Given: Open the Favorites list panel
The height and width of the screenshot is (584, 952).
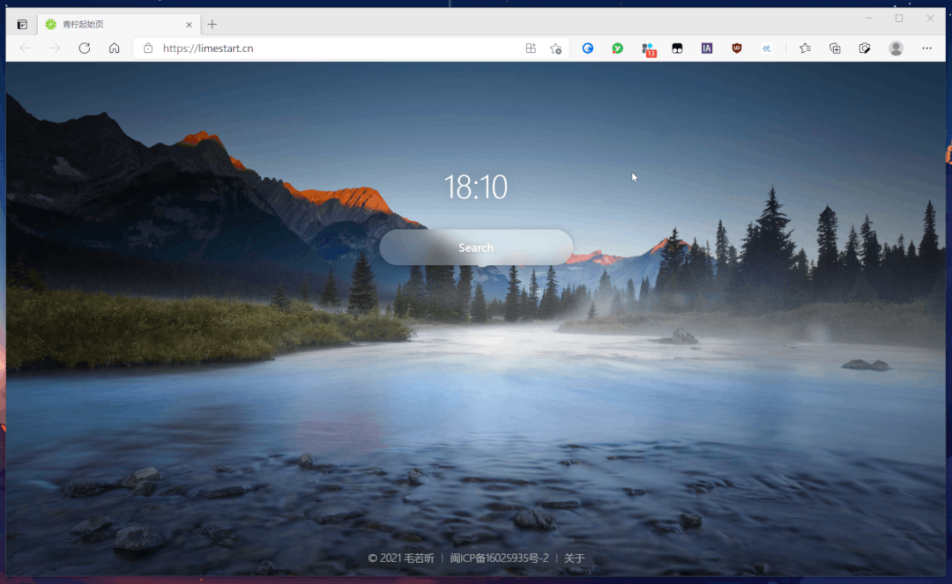Looking at the screenshot, I should tap(805, 48).
